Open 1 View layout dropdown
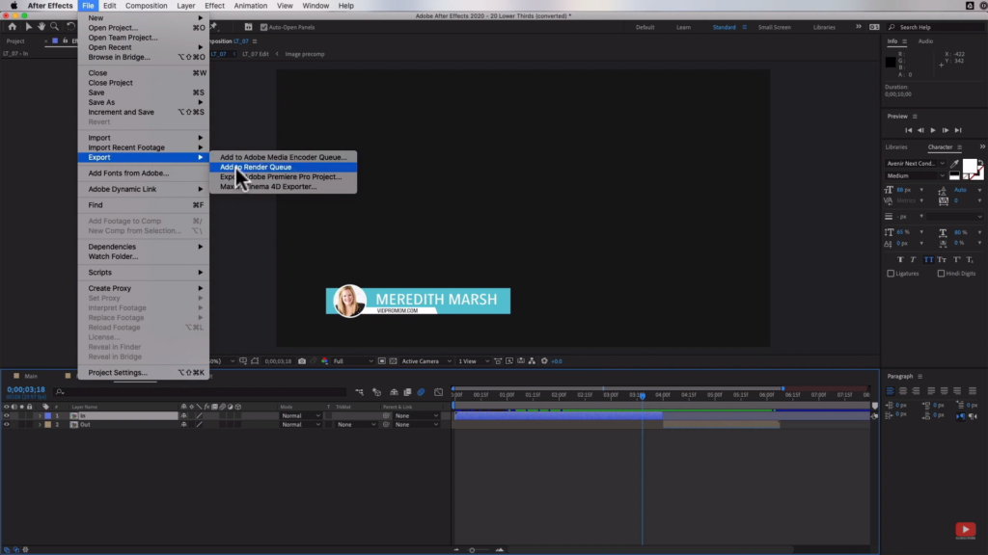This screenshot has height=555, width=988. pos(473,361)
